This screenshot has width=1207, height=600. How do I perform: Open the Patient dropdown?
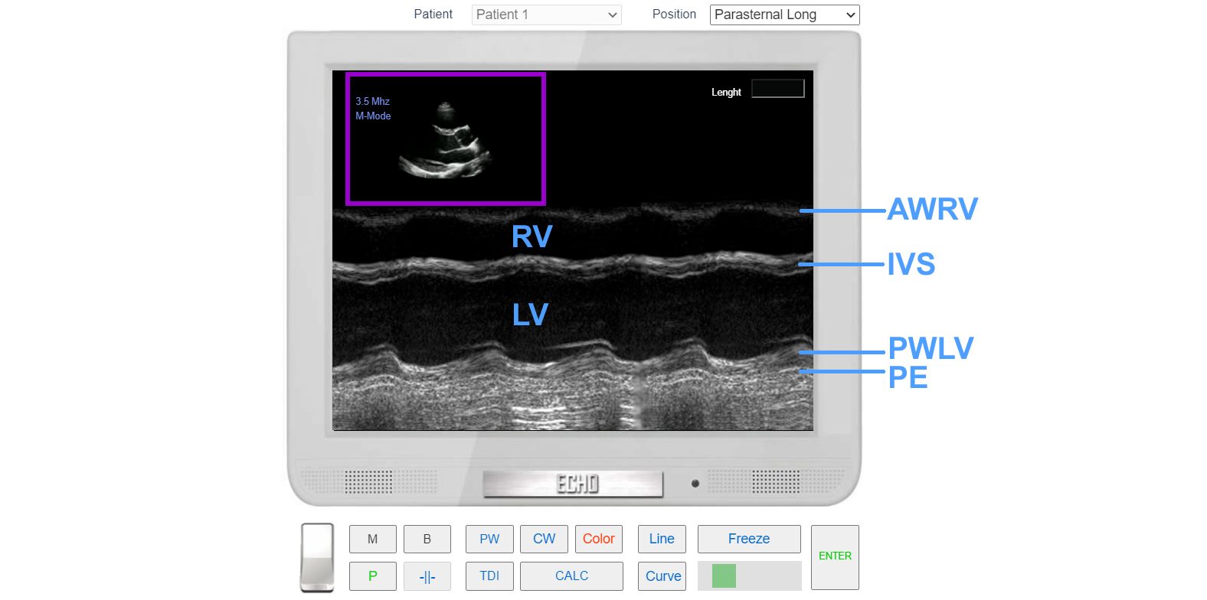coord(546,15)
